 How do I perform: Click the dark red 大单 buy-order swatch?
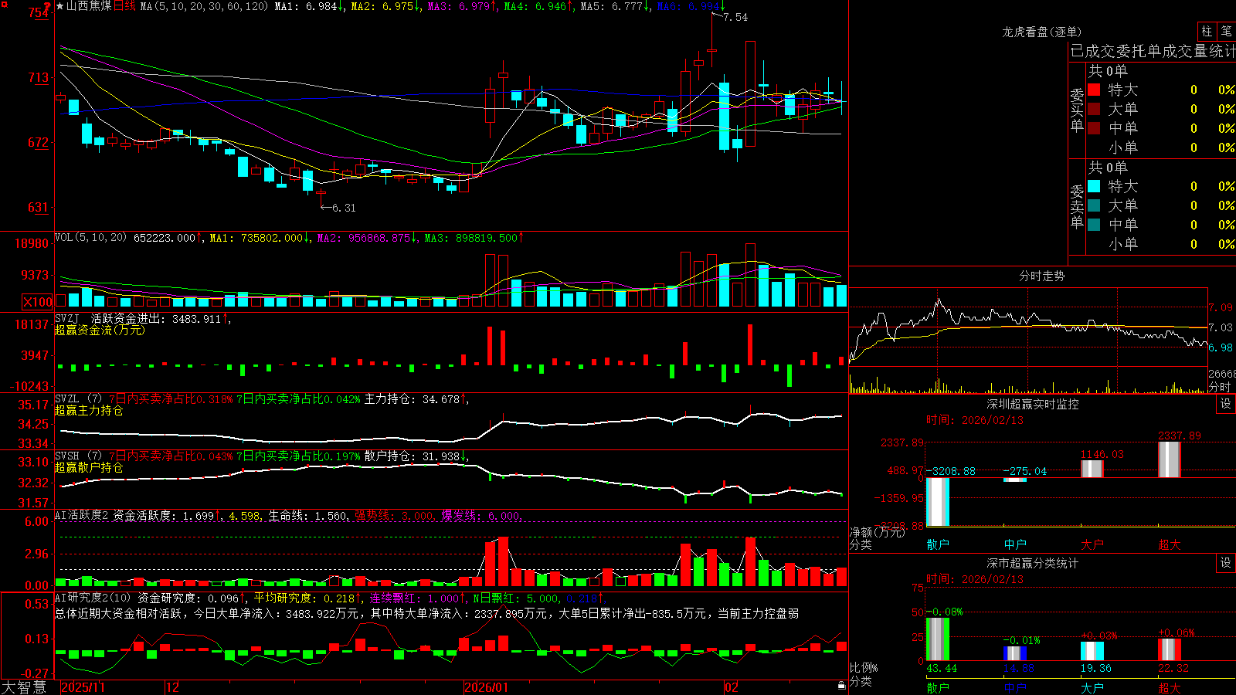(x=1094, y=109)
